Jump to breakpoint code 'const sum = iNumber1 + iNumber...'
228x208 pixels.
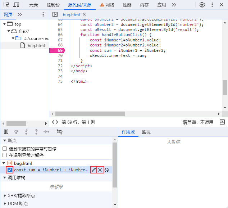coord(51,170)
